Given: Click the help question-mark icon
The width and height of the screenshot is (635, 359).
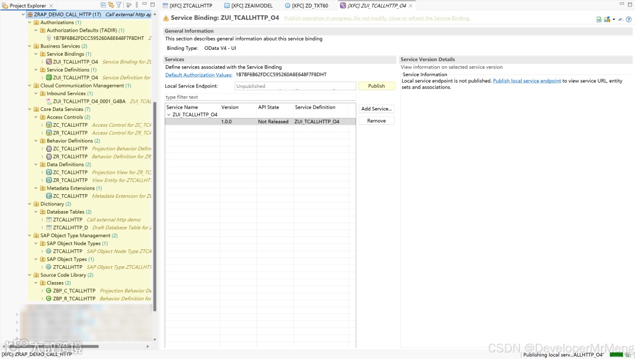Looking at the screenshot, I should [x=629, y=19].
